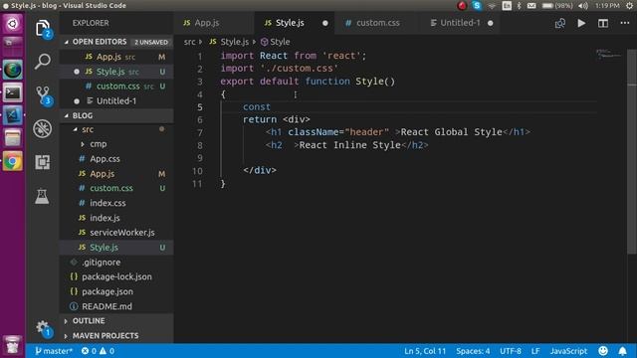Screen dimensions: 637x358
Task: Click errors and warnings count in status bar
Action: pos(98,351)
